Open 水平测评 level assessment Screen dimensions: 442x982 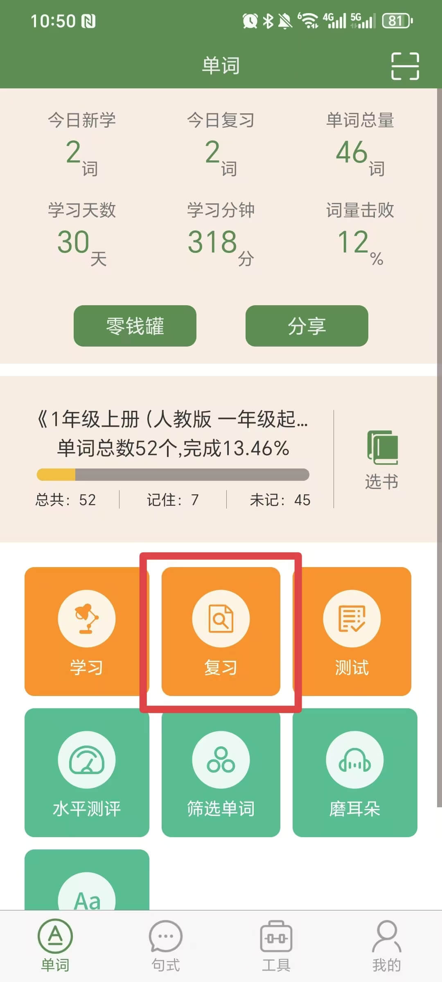pyautogui.click(x=87, y=773)
